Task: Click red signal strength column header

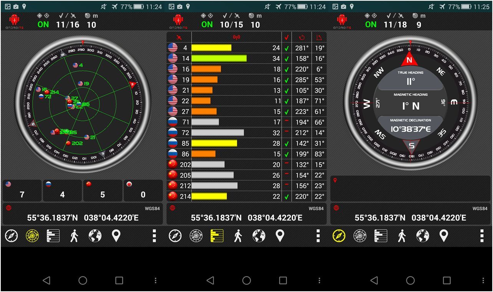Action: pyautogui.click(x=237, y=38)
